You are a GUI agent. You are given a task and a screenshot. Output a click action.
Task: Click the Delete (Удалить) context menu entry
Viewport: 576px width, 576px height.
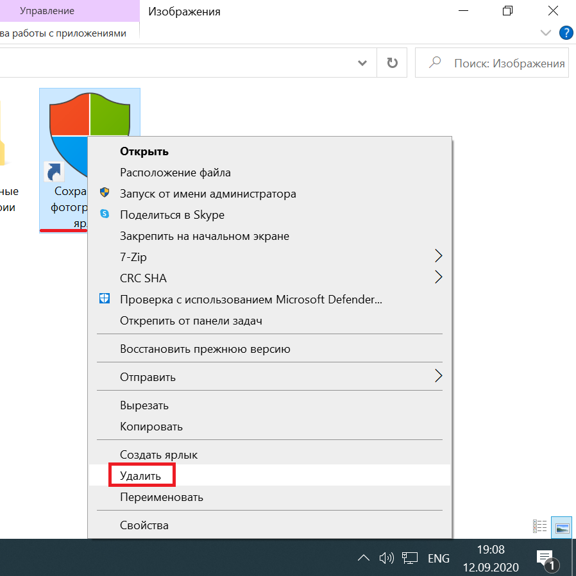coord(269,475)
